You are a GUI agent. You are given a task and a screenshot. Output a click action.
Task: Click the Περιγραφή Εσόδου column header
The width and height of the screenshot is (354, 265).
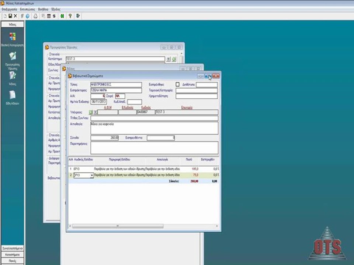(x=119, y=159)
